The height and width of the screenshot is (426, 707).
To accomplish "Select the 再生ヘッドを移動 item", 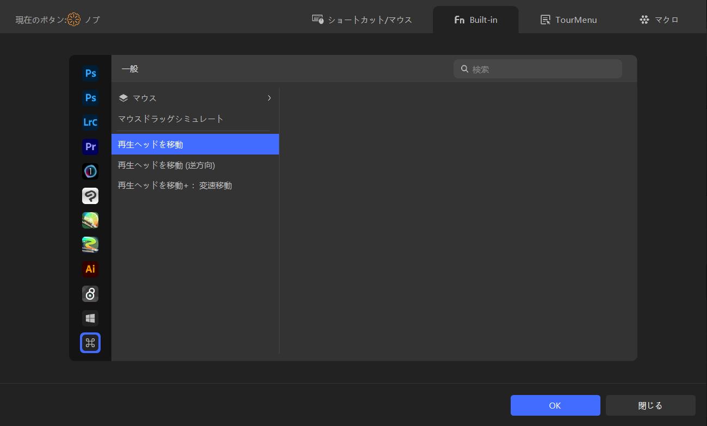I will [x=195, y=144].
